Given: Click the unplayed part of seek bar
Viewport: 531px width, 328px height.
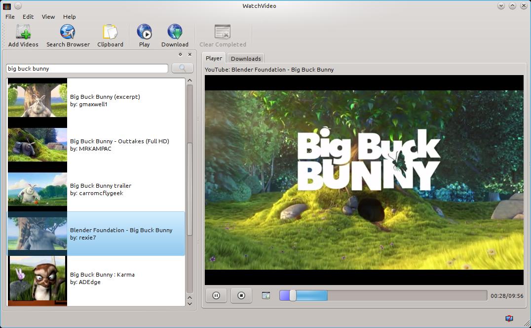Looking at the screenshot, I should click(407, 295).
